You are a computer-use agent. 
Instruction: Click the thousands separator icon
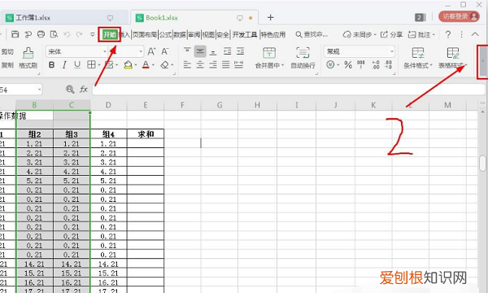click(x=361, y=65)
